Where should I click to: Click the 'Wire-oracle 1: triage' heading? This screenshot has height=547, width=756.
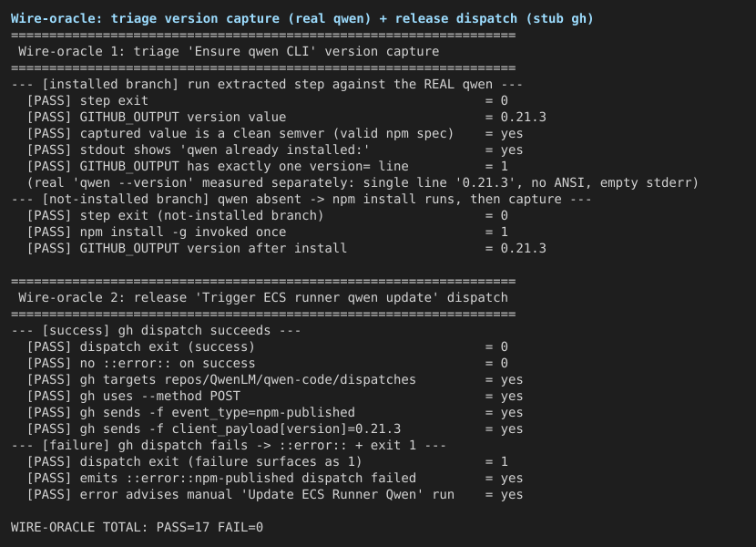pos(229,52)
